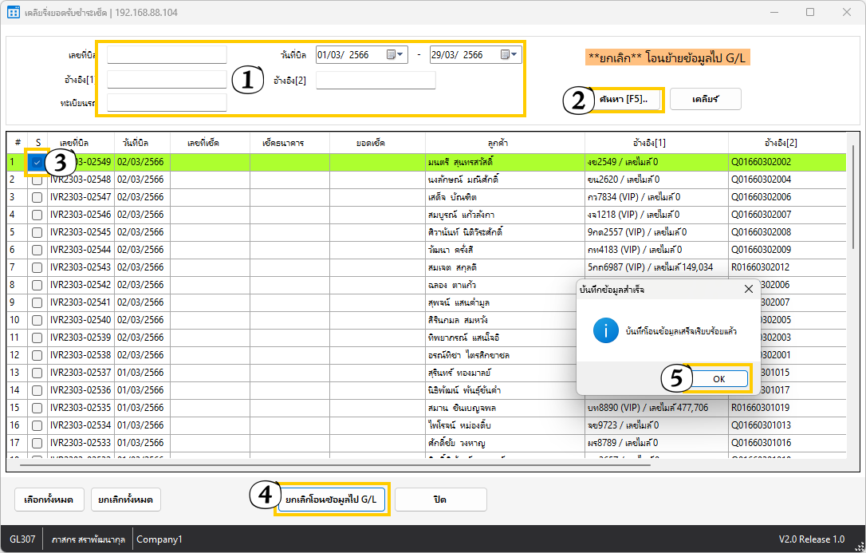Select the checkbox for bill IVR2303-02545

(37, 232)
